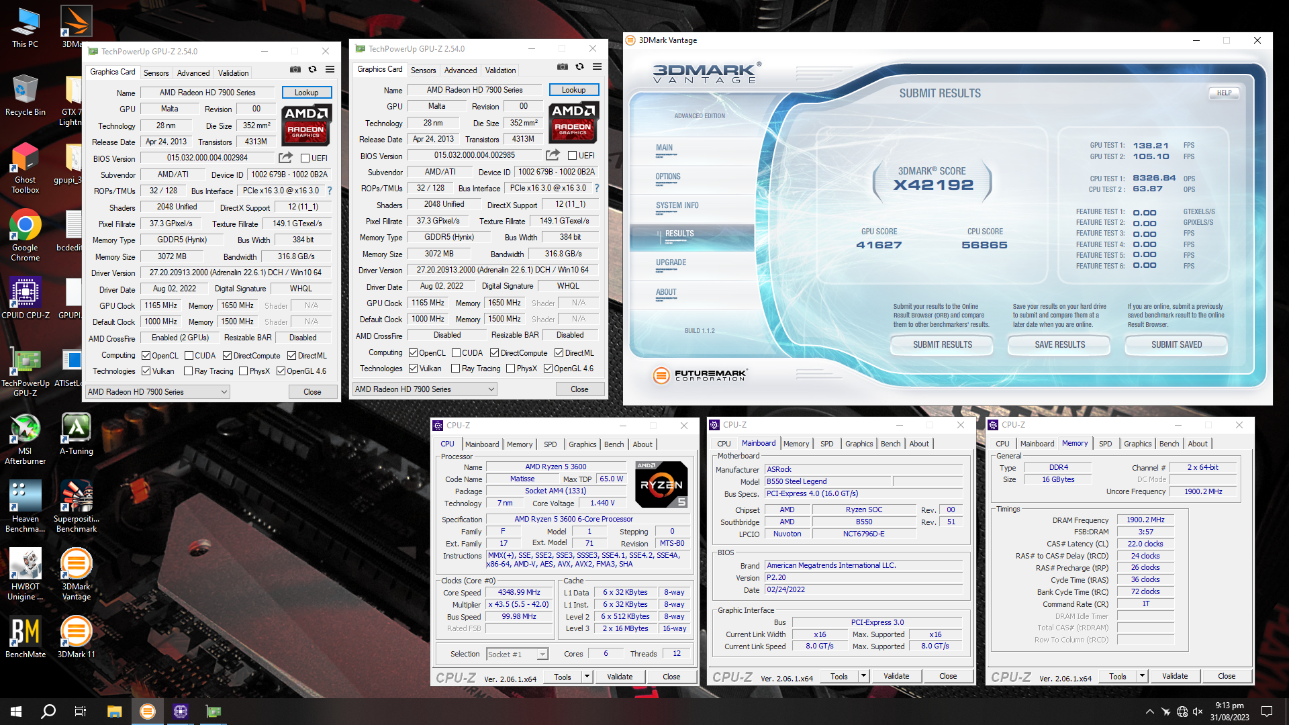Open Google Chrome desktop icon

tap(26, 235)
